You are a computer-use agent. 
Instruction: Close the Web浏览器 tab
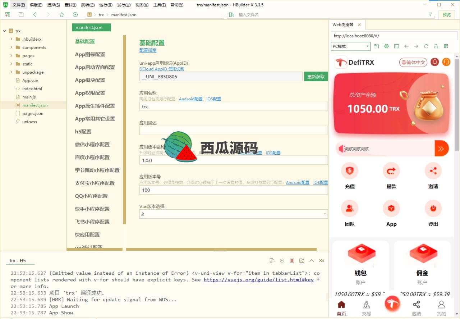[x=359, y=25]
